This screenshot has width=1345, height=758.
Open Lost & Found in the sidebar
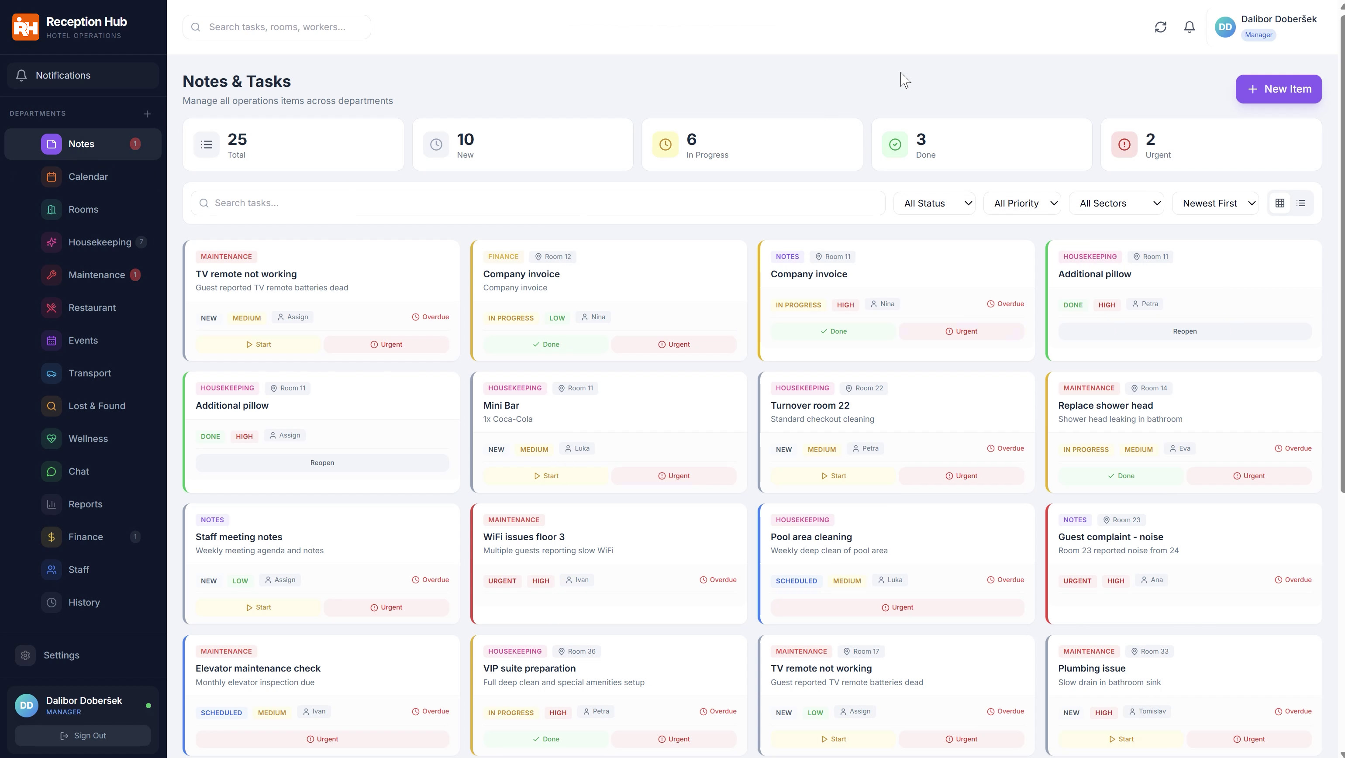pos(97,406)
